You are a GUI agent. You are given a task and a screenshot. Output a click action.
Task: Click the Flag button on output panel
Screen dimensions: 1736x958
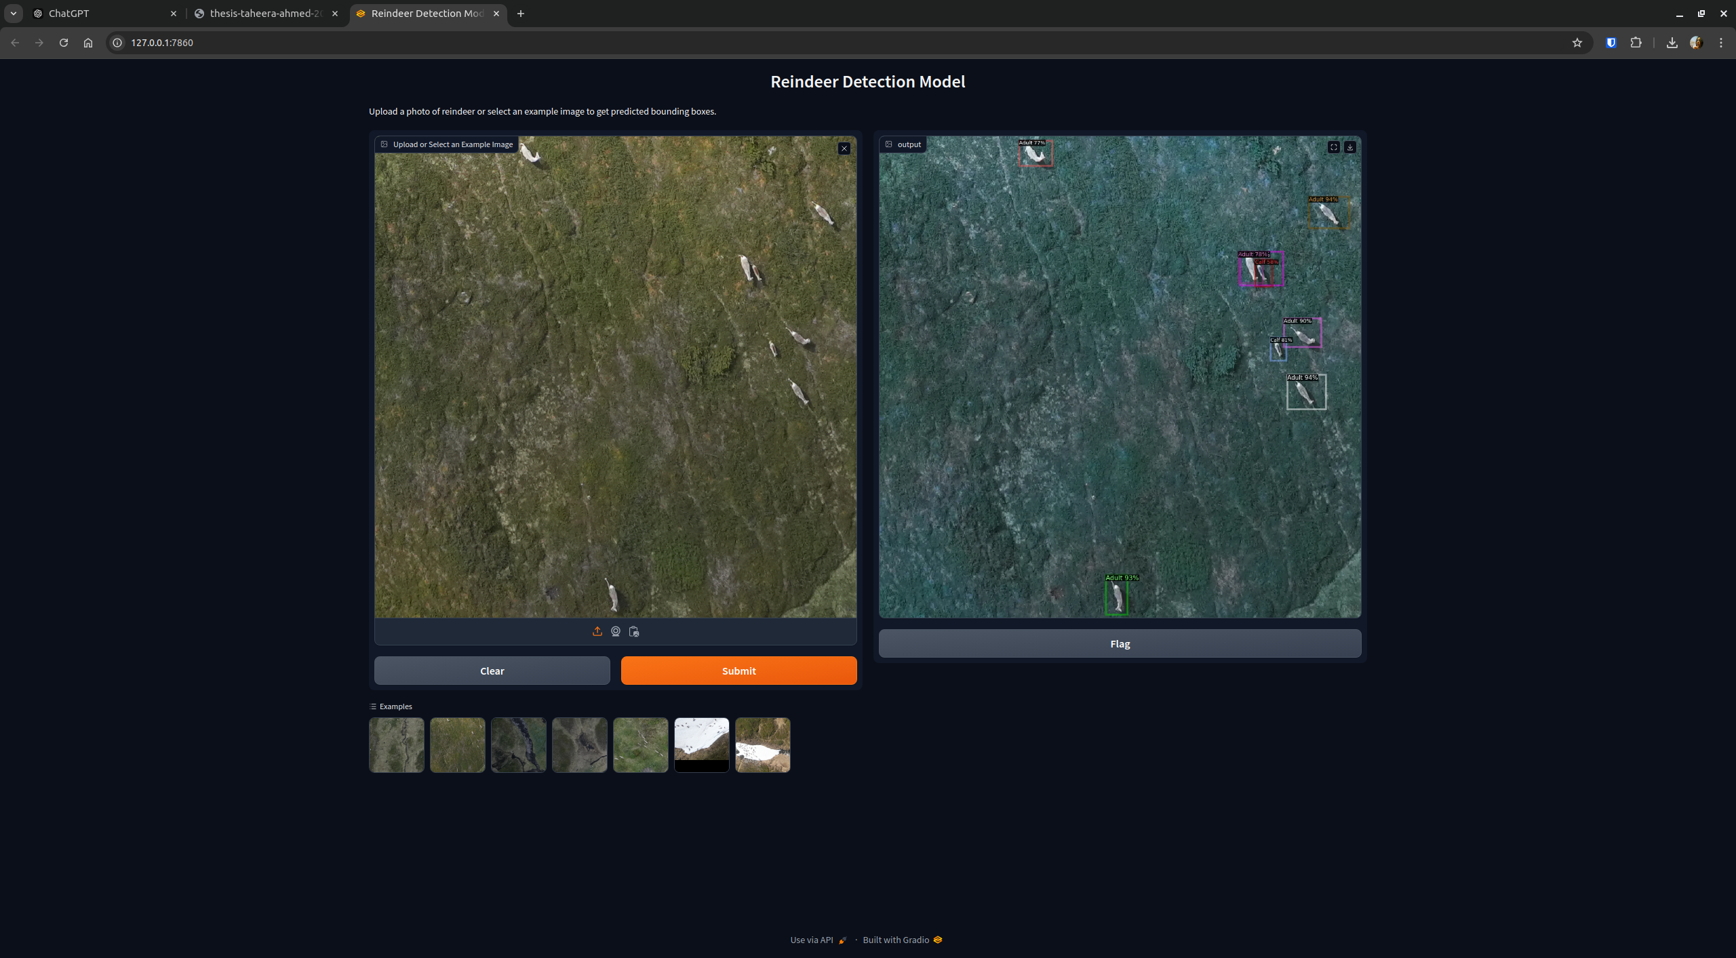(x=1119, y=644)
